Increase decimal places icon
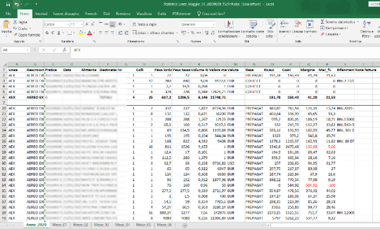Image resolution: width=380 pixels, height=229 pixels. tap(207, 33)
